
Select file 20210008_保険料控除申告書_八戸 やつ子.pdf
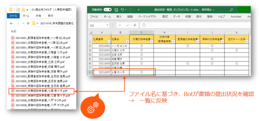(x=40, y=105)
